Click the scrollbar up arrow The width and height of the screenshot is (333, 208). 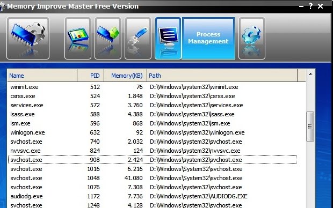pyautogui.click(x=310, y=74)
